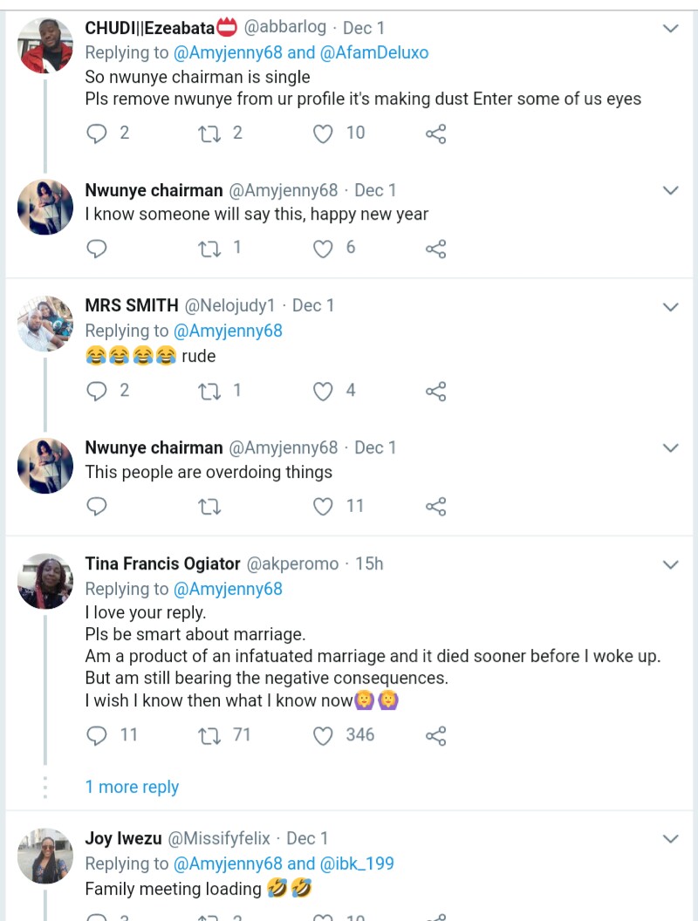Open options menu on MRS SMITH's tweet
This screenshot has width=698, height=921.
pos(670,307)
